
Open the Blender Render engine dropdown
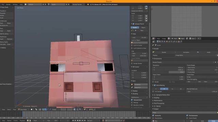click(x=78, y=4)
